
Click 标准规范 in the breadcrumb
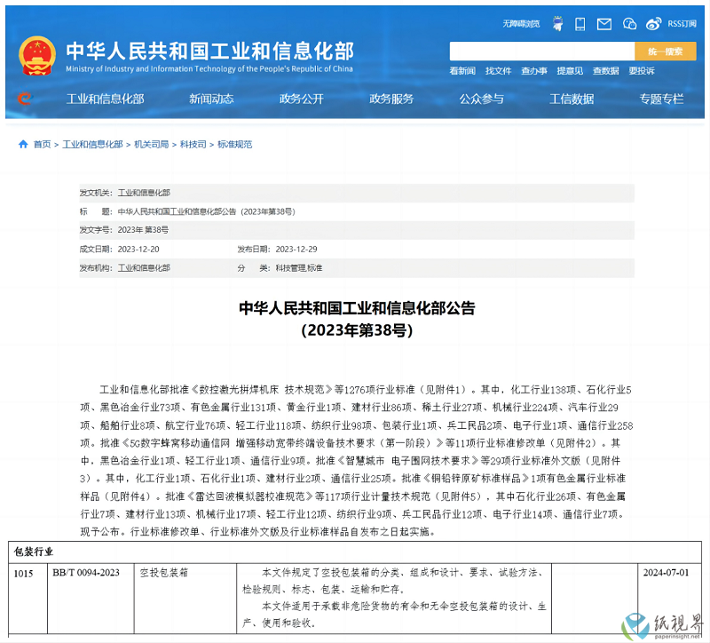(234, 145)
